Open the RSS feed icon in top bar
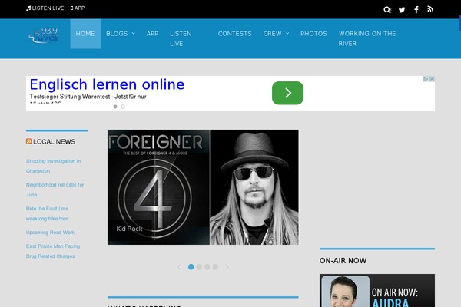This screenshot has height=307, width=461. point(430,9)
